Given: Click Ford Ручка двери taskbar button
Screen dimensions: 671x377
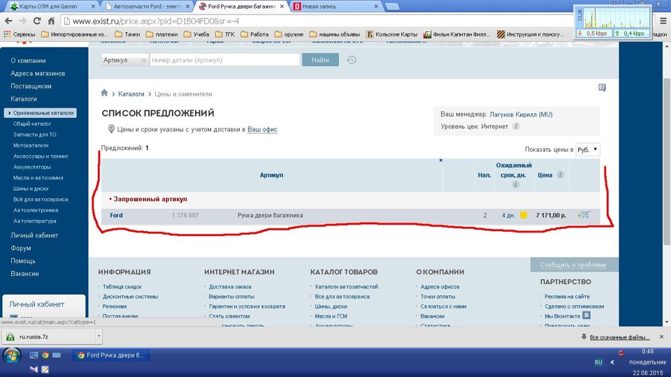Looking at the screenshot, I should pos(111,355).
